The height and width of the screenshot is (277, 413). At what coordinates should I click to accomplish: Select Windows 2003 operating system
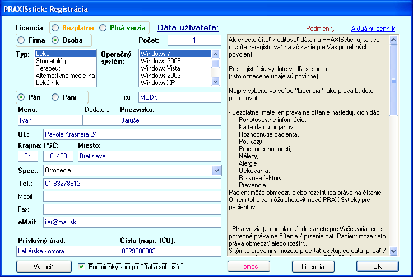175,76
